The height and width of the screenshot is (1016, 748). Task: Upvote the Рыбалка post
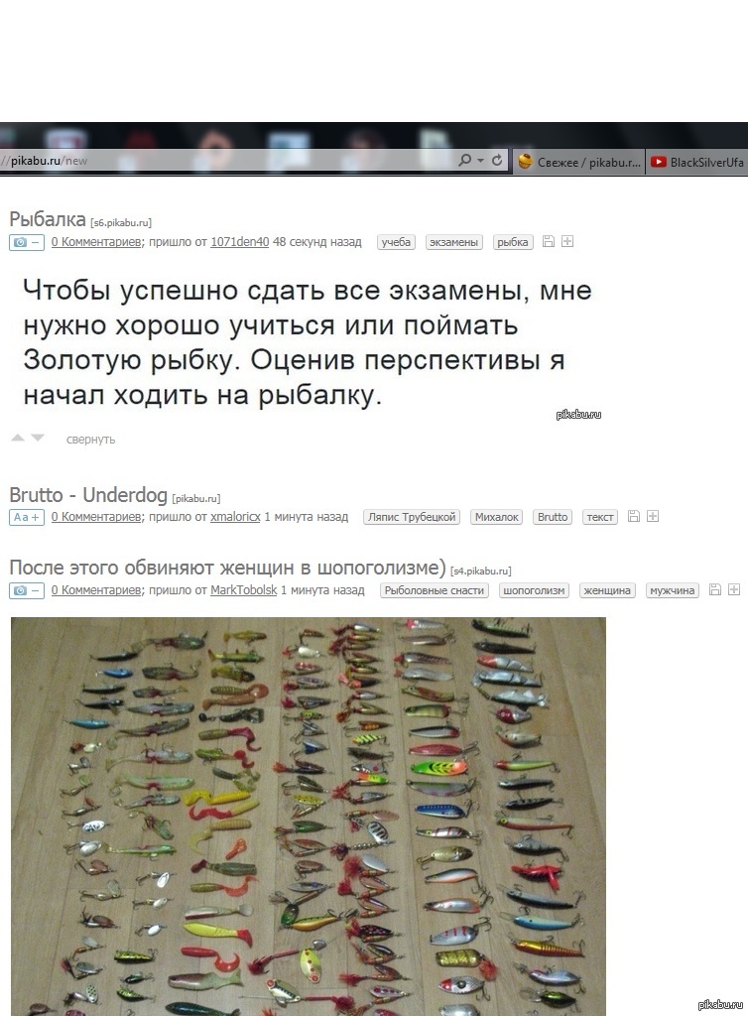point(18,438)
